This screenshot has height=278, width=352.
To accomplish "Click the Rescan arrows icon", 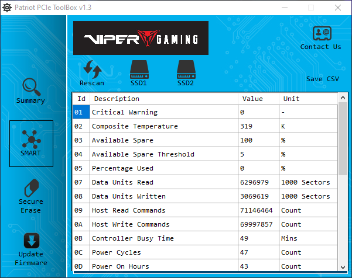I will 91,69.
